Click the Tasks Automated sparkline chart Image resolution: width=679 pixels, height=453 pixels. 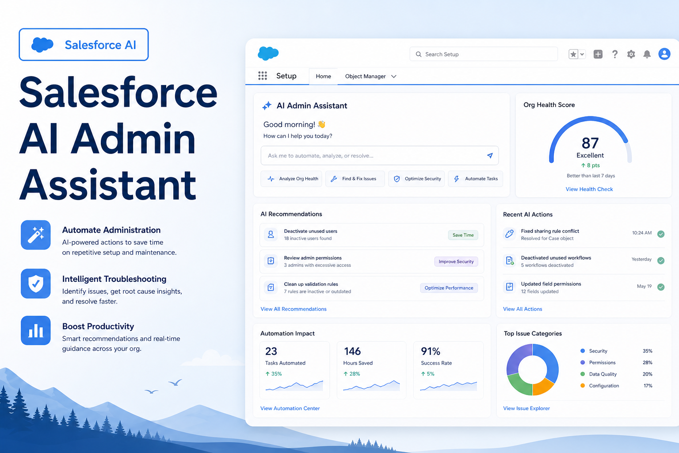tap(294, 386)
